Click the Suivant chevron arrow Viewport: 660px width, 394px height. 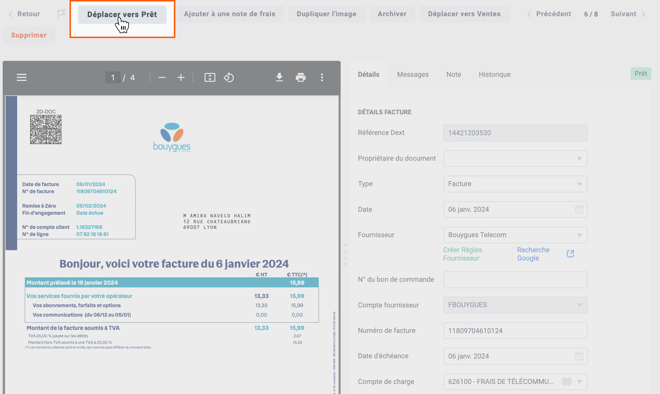pyautogui.click(x=643, y=14)
